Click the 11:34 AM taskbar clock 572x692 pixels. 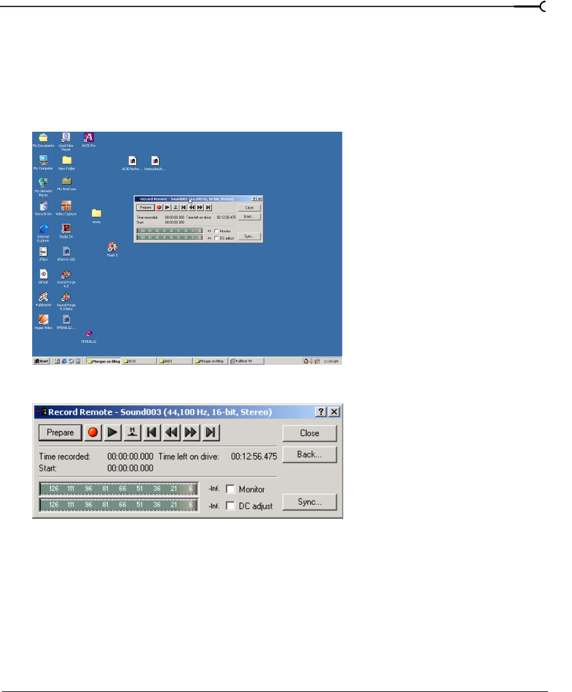pos(331,362)
